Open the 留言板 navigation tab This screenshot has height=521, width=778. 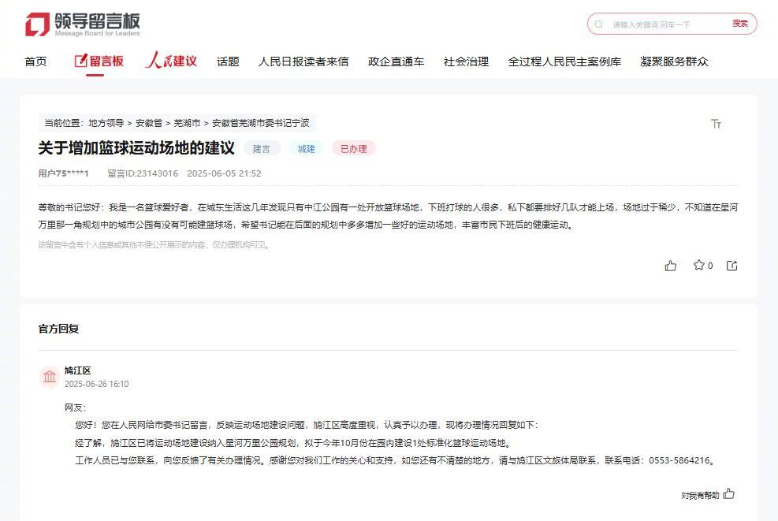click(x=99, y=61)
